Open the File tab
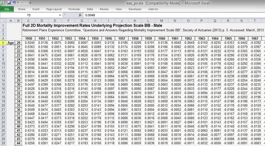Screen dimensions: 265x146 tap(7, 9)
